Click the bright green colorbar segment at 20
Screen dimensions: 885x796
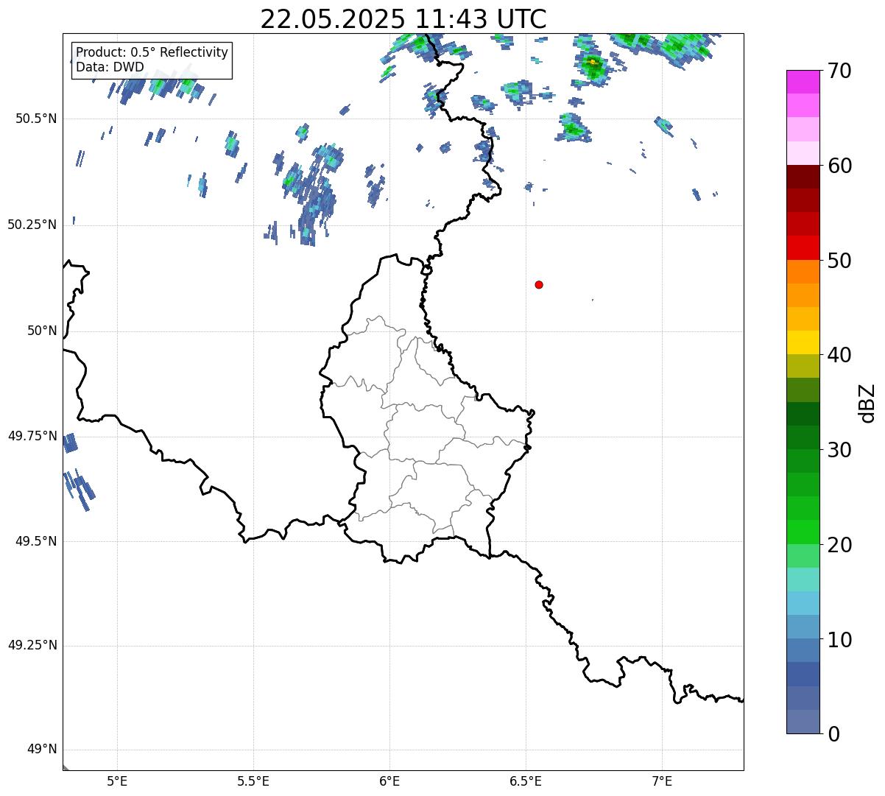(803, 532)
